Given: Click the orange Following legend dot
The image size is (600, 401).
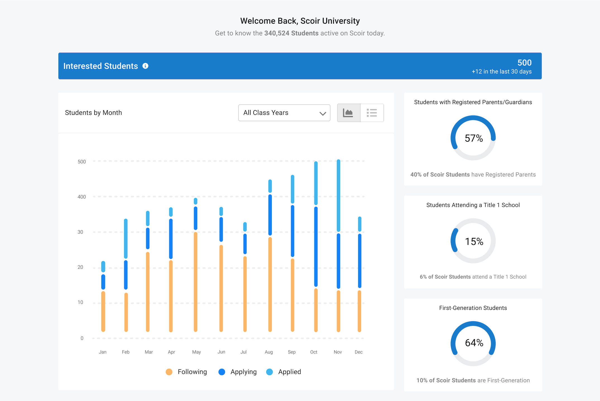Looking at the screenshot, I should pyautogui.click(x=169, y=372).
